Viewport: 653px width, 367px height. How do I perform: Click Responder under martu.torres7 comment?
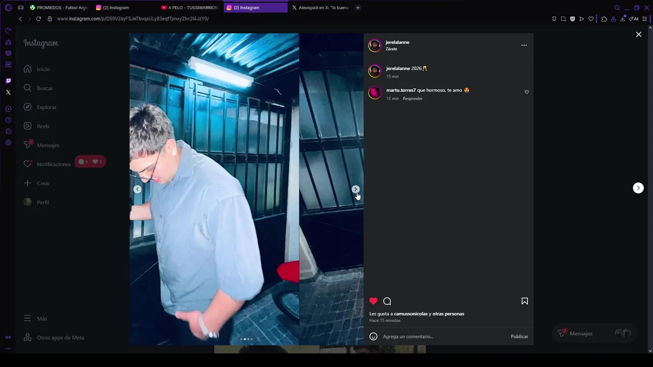coord(413,98)
